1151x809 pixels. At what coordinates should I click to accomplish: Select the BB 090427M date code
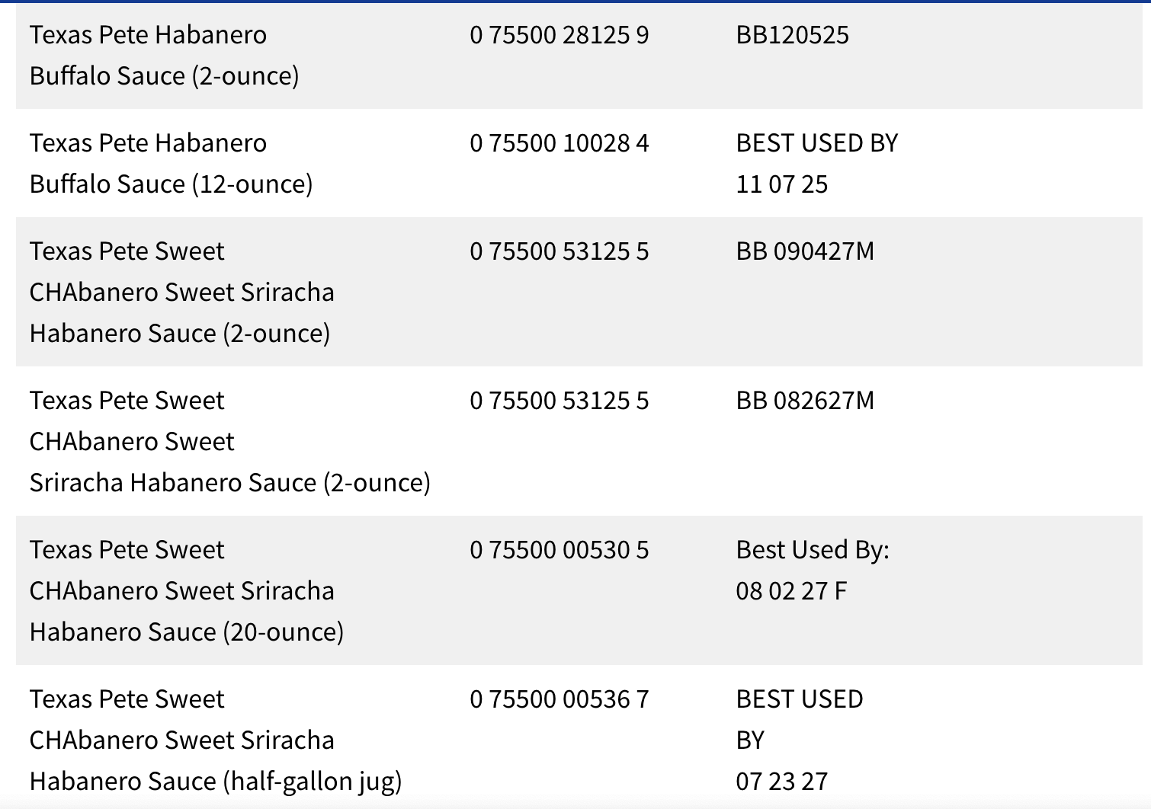(805, 251)
